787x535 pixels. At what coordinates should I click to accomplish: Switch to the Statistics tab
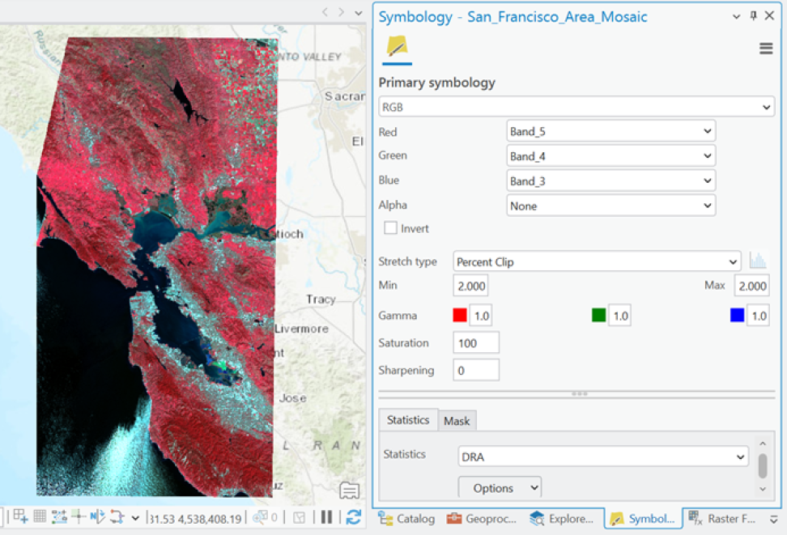(x=408, y=420)
